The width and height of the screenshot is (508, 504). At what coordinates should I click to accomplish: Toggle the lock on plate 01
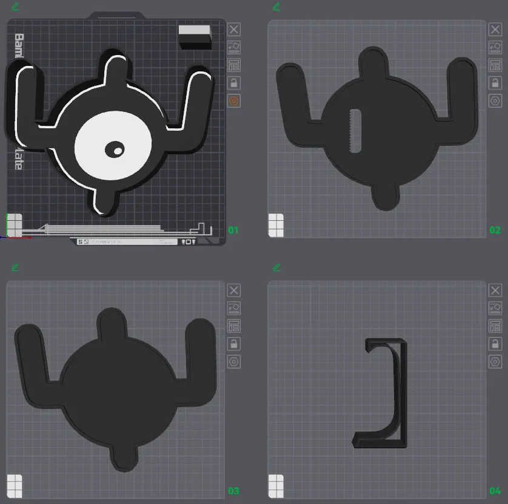tap(233, 83)
